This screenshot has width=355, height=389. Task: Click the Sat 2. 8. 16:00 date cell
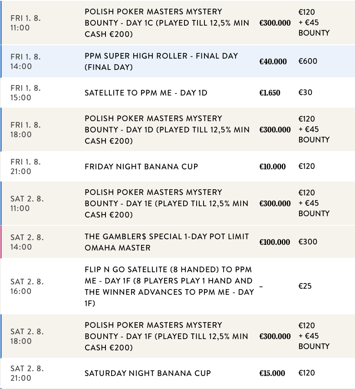click(x=27, y=286)
